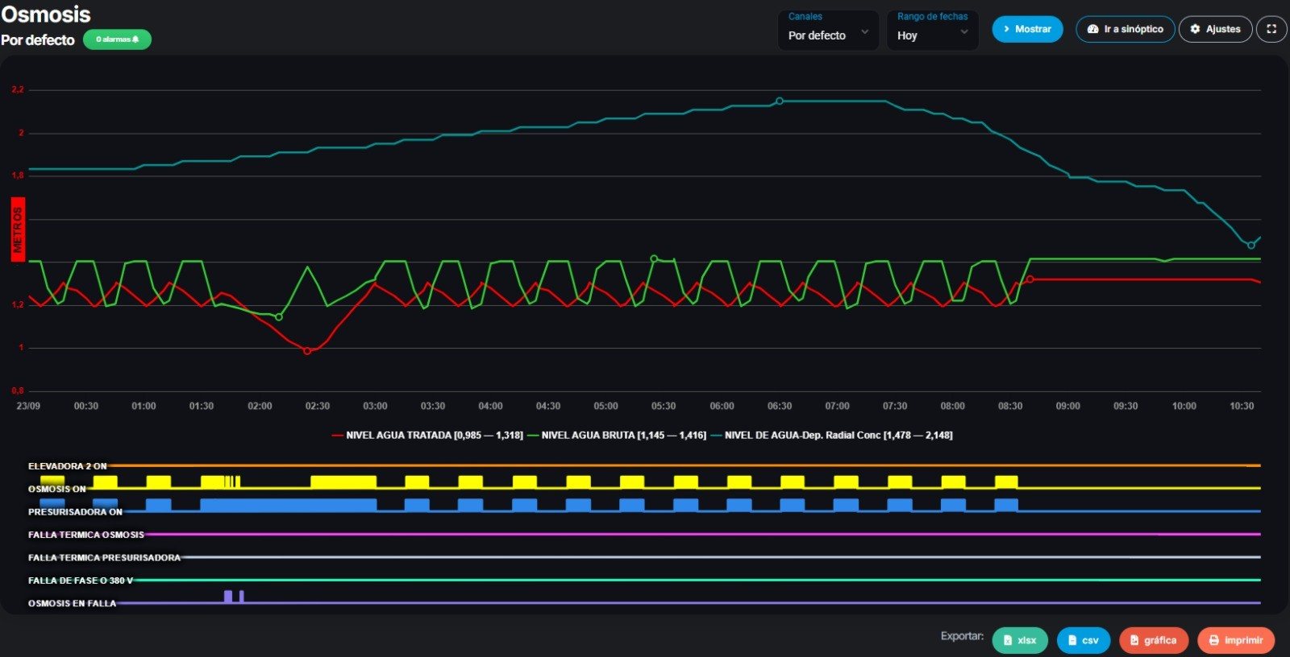The width and height of the screenshot is (1290, 657).
Task: Toggle fullscreen mode icon
Action: tap(1271, 29)
